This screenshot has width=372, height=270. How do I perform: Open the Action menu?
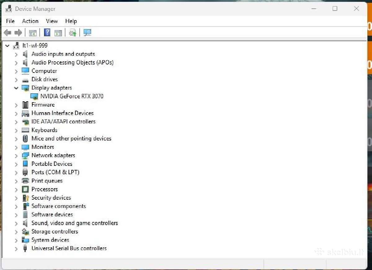(x=30, y=21)
